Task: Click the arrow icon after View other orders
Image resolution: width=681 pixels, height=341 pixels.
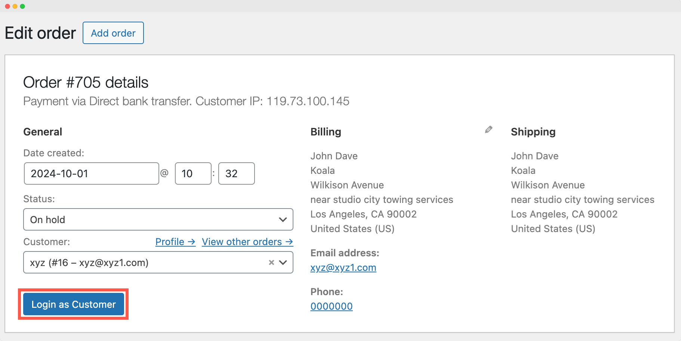Action: [290, 242]
